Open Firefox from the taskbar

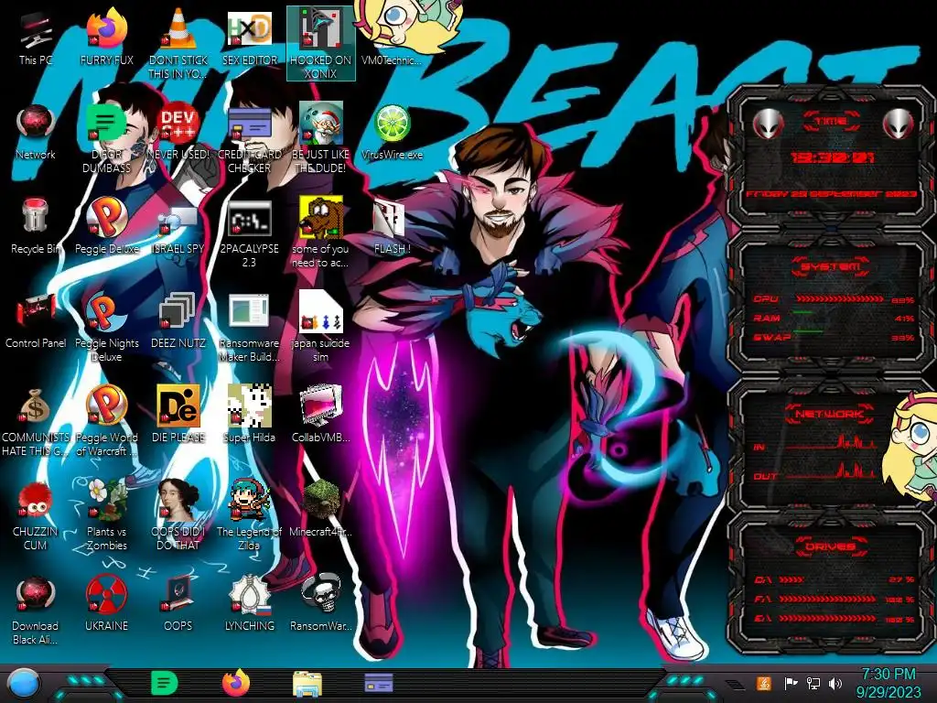(236, 683)
